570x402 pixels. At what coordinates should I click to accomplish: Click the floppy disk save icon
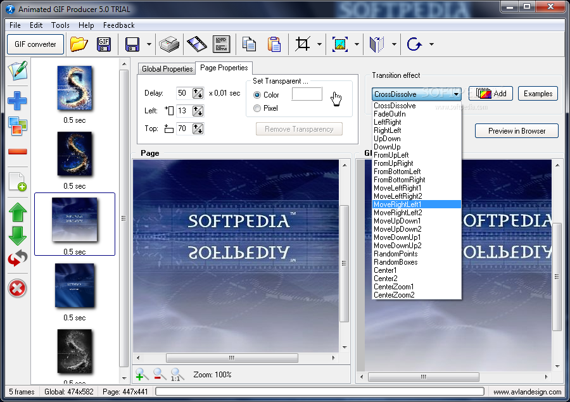tap(132, 44)
